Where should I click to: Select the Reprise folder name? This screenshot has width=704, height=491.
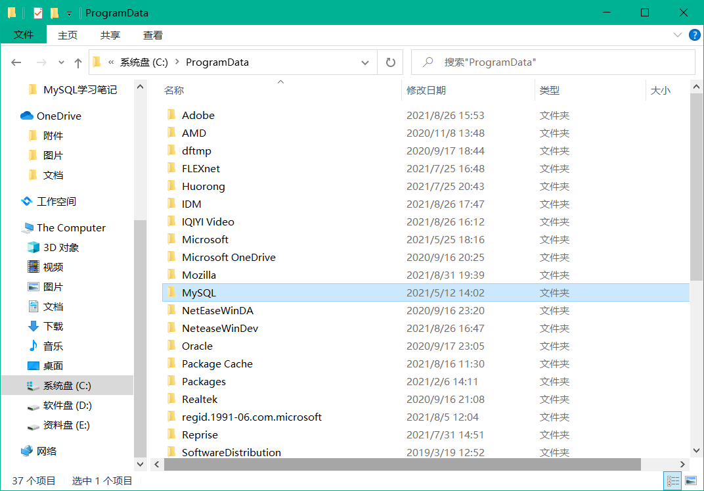(200, 435)
